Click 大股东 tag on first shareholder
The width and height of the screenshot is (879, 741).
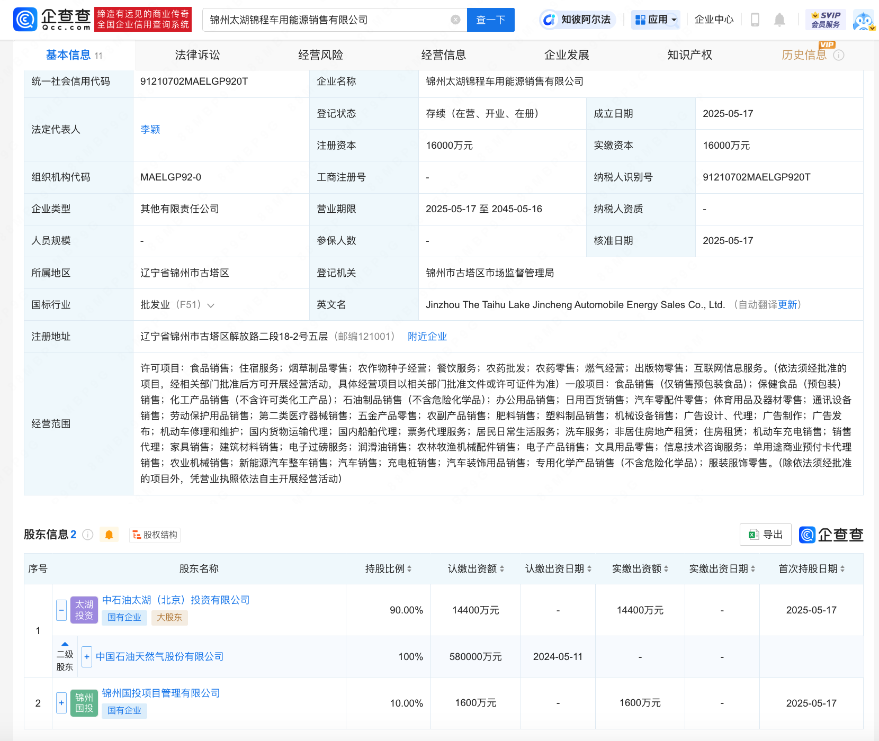coord(169,618)
